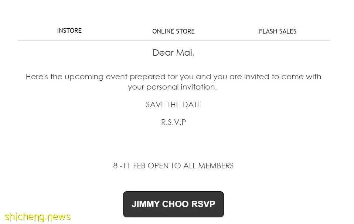The height and width of the screenshot is (224, 354).
Task: Click the name "Mai" in the greeting
Action: pyautogui.click(x=185, y=53)
